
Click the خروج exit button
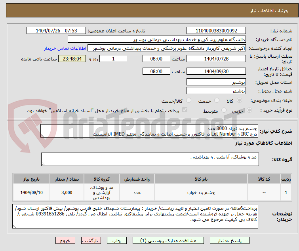click(x=65, y=241)
